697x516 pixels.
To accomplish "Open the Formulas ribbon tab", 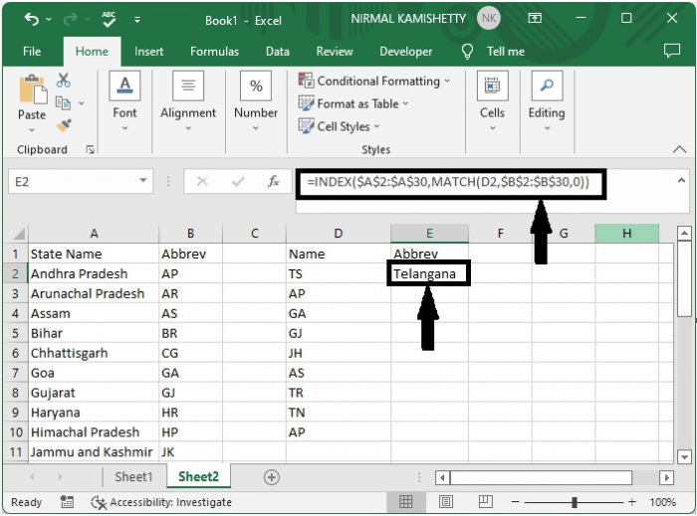I will 214,52.
